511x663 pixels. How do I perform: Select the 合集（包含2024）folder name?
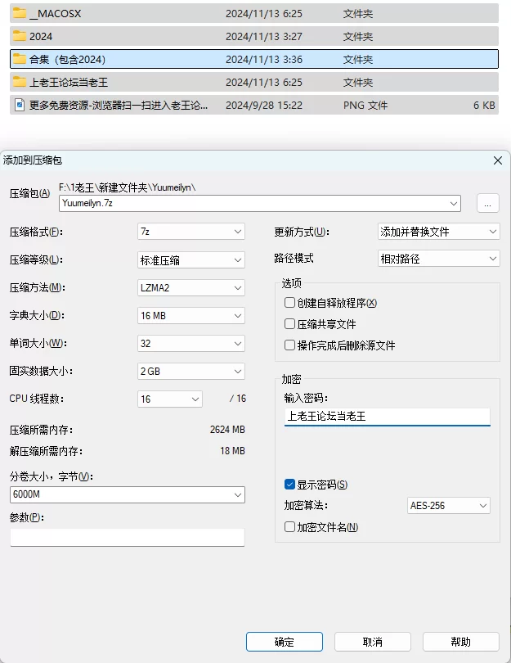67,59
